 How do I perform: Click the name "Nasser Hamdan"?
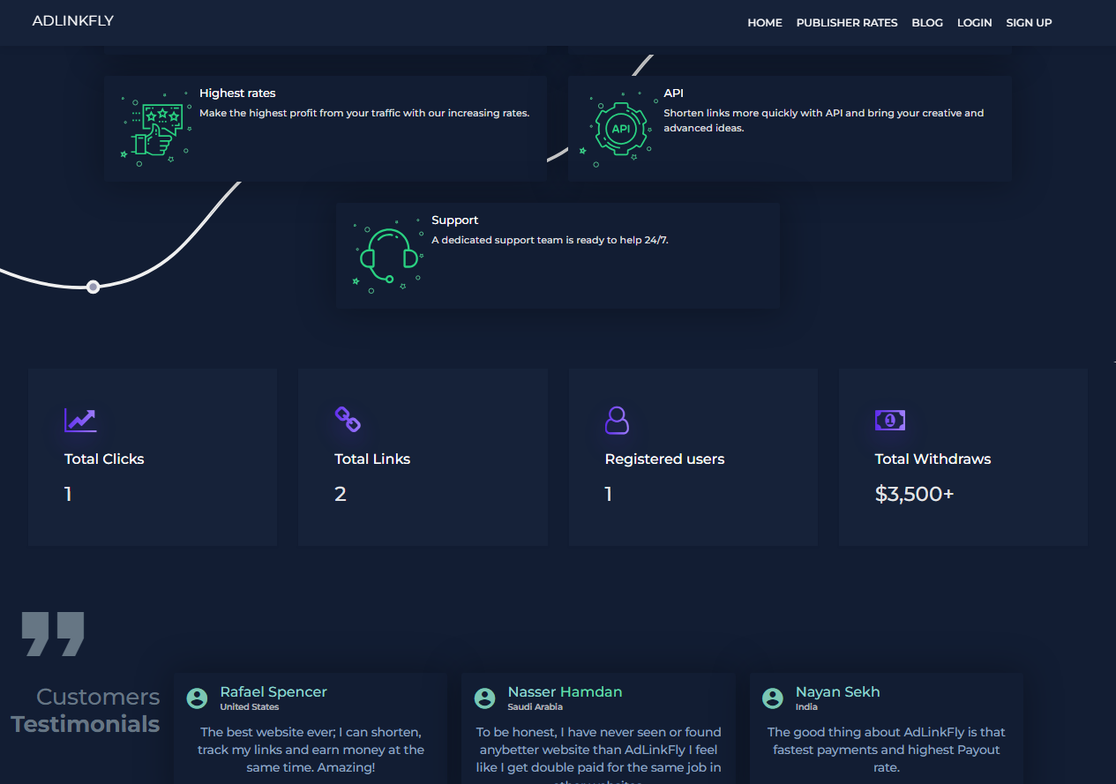[565, 692]
